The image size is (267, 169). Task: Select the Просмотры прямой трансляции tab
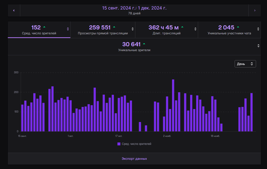coord(103,30)
